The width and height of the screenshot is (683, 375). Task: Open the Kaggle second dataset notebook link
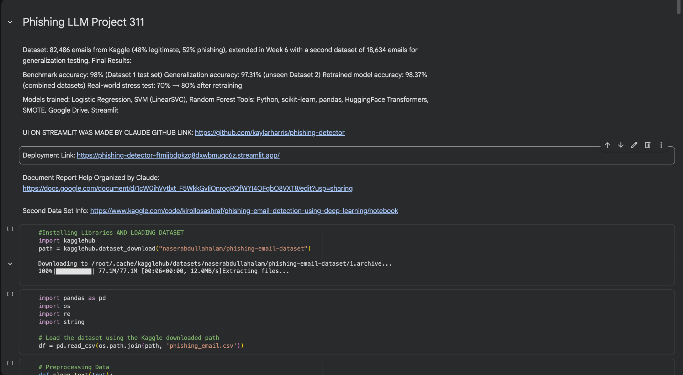pos(244,211)
